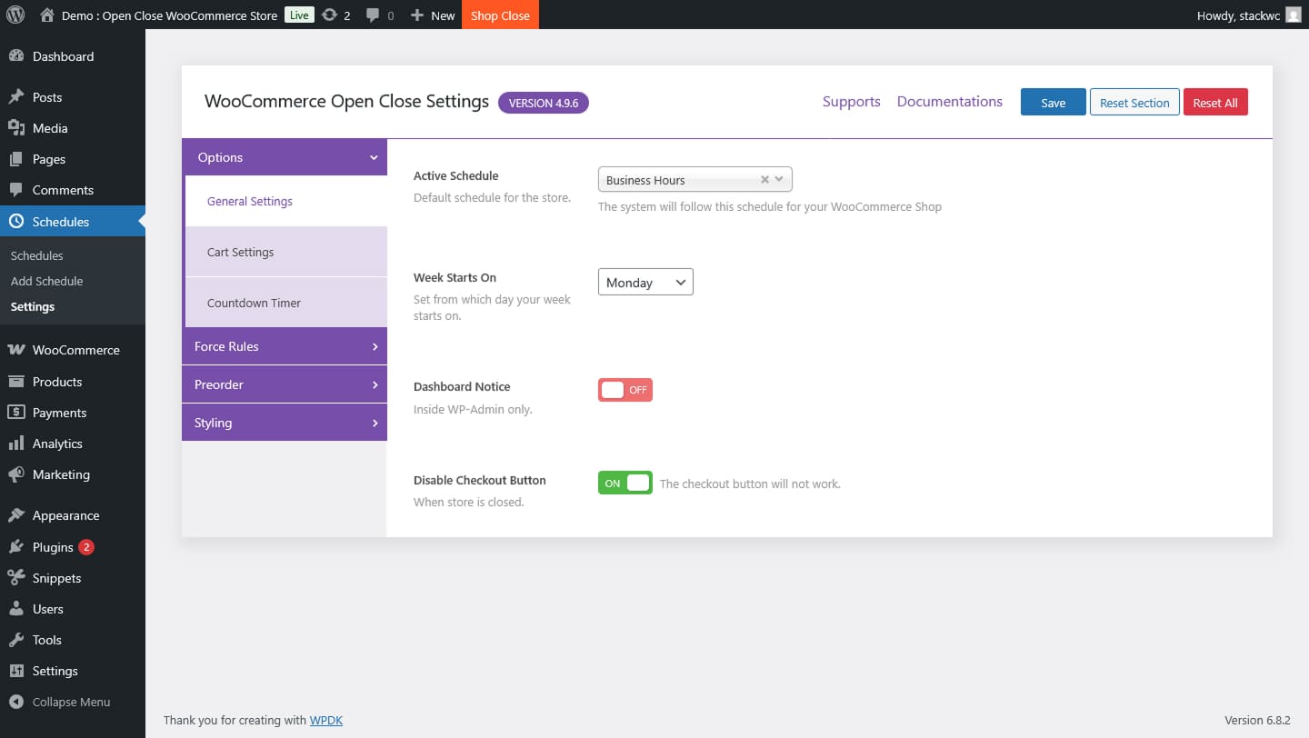Open Schedules submenu item
This screenshot has height=738, width=1309.
(37, 255)
